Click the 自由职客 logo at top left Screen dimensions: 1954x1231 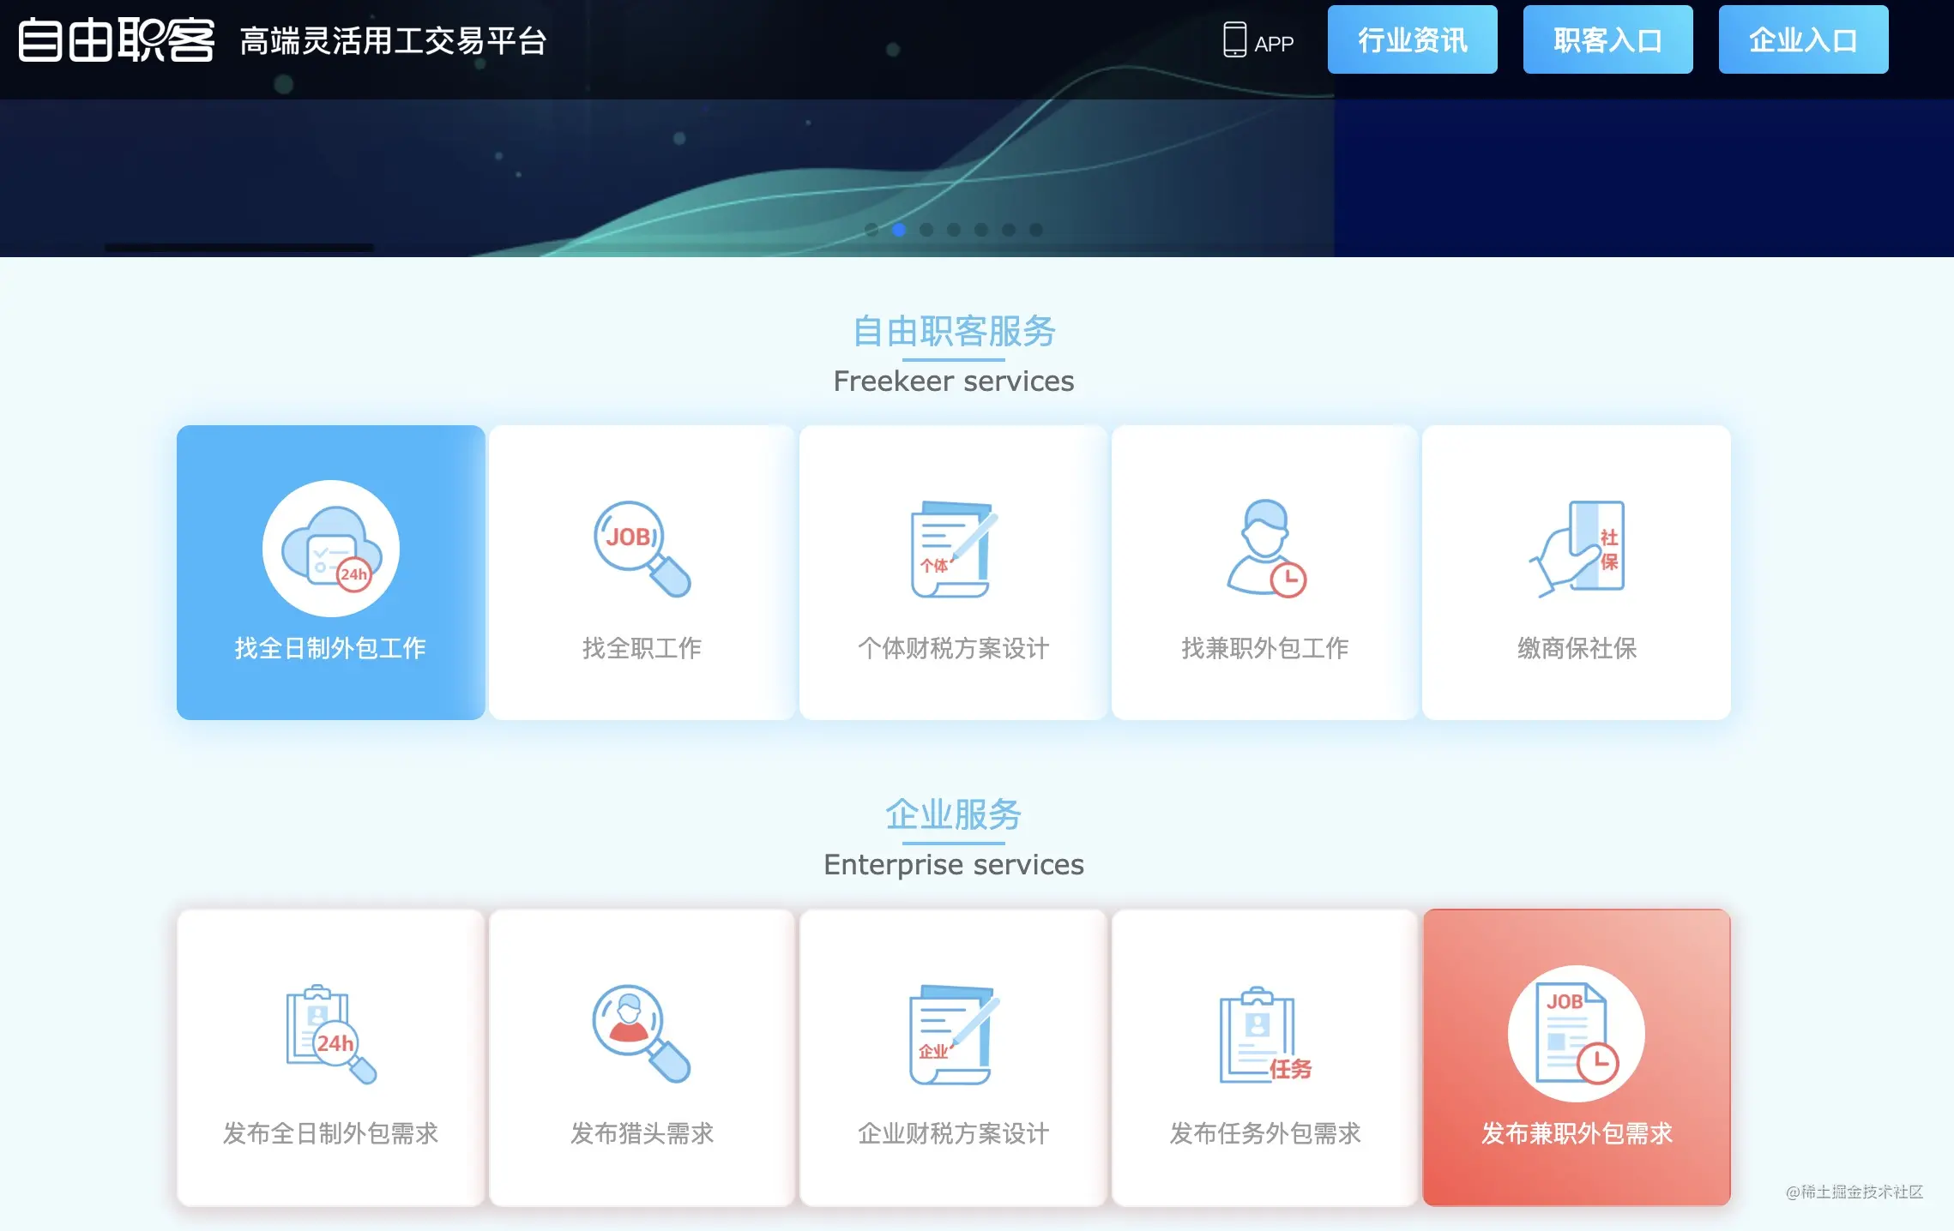(117, 40)
